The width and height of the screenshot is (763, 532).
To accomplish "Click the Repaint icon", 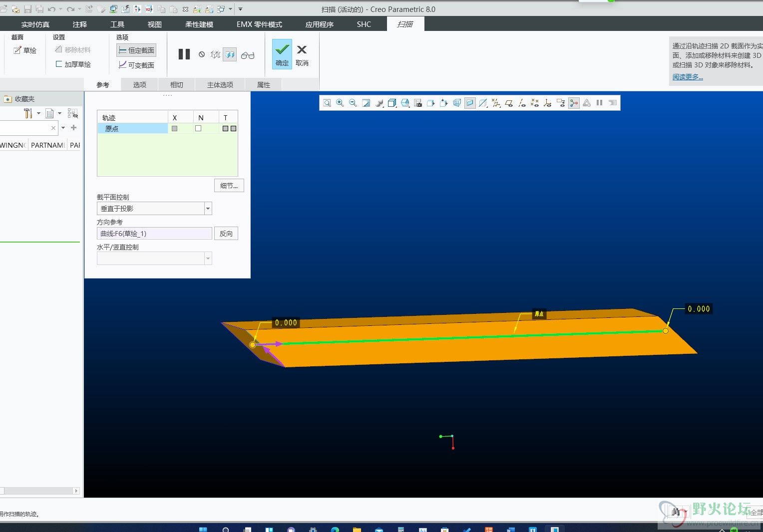I will [x=366, y=103].
